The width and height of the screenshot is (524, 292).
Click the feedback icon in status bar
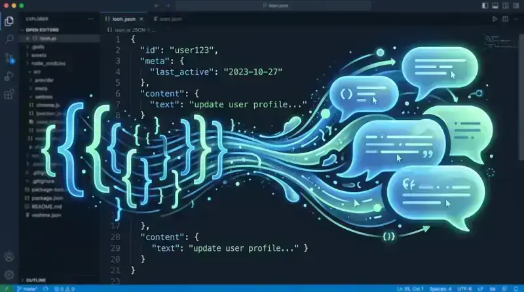(504, 289)
